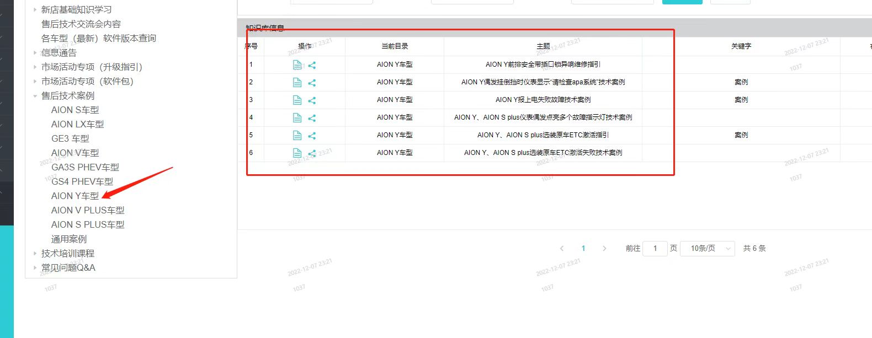Expand the 常见问题Q&A tree node
The image size is (872, 338).
[x=35, y=268]
